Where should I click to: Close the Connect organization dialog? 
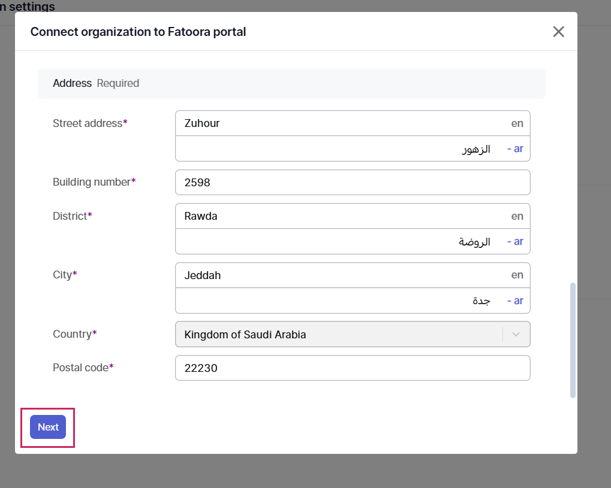[558, 32]
